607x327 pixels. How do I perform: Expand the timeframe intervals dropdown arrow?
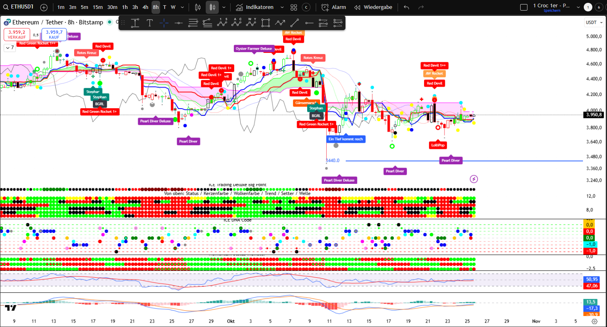point(182,7)
